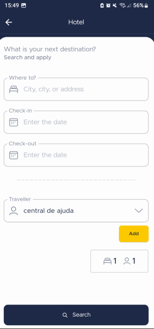Tap the alarm icon in status bar
This screenshot has width=154, height=329.
click(108, 5)
